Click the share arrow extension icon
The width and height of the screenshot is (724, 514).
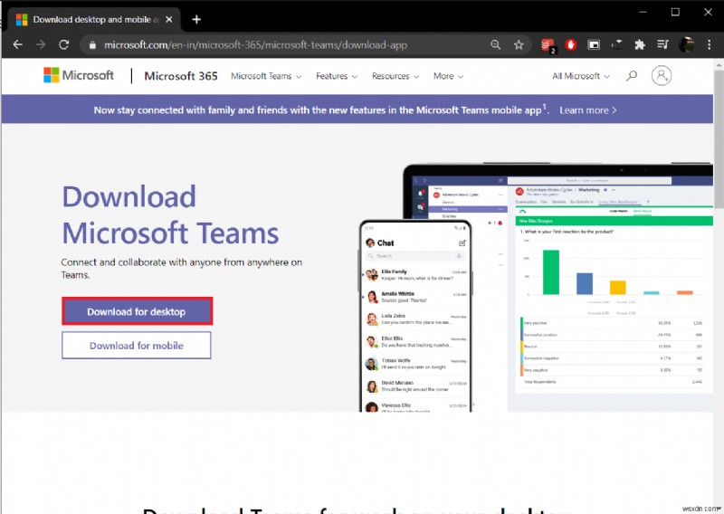[x=616, y=45]
